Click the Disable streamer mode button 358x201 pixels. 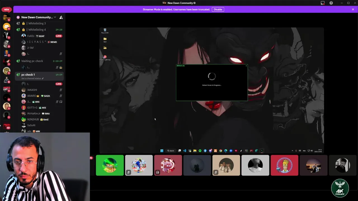coord(218,9)
